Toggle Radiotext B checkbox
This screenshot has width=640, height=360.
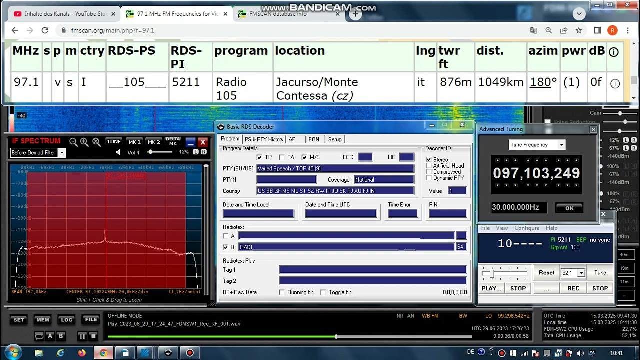point(226,247)
